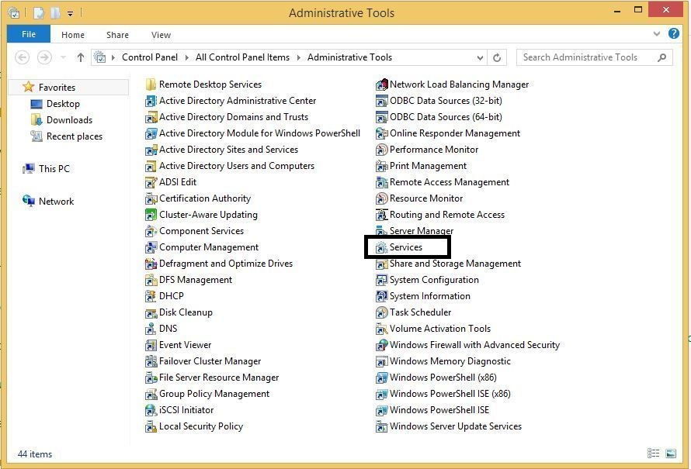Click the Help question mark icon
Screen dimensions: 691x469
[674, 34]
